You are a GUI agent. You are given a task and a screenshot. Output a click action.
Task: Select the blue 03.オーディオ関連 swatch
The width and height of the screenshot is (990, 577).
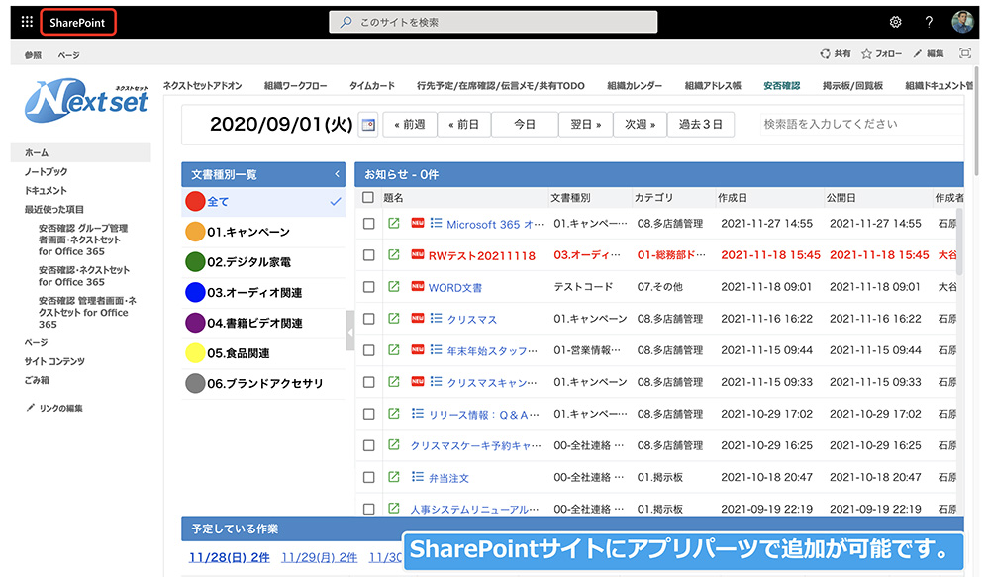click(195, 292)
